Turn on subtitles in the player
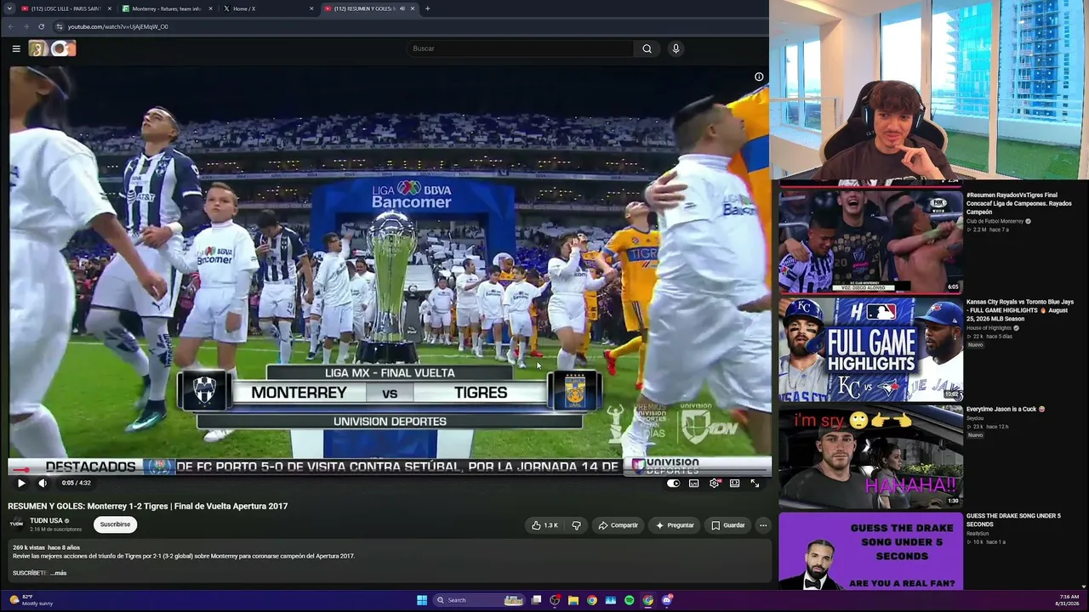 point(693,483)
